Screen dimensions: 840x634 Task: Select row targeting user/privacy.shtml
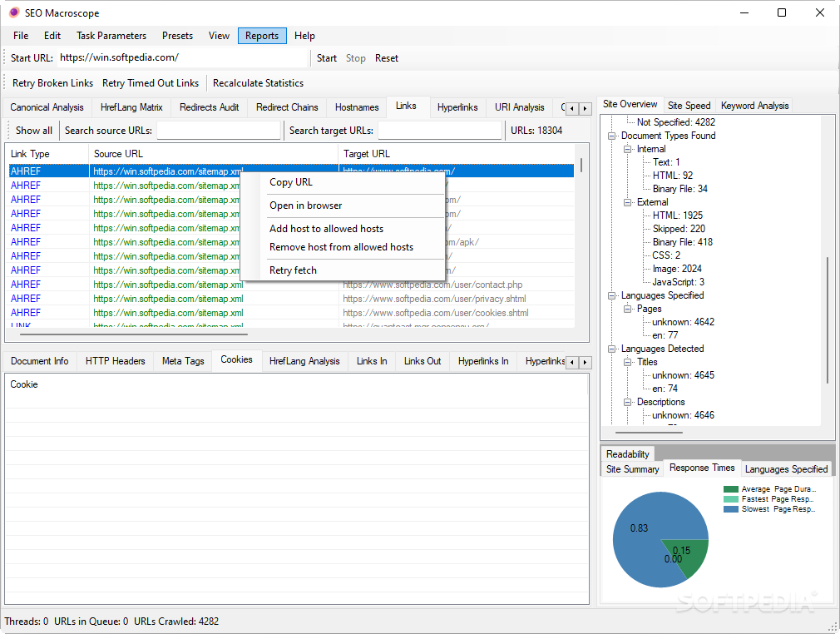pyautogui.click(x=291, y=299)
